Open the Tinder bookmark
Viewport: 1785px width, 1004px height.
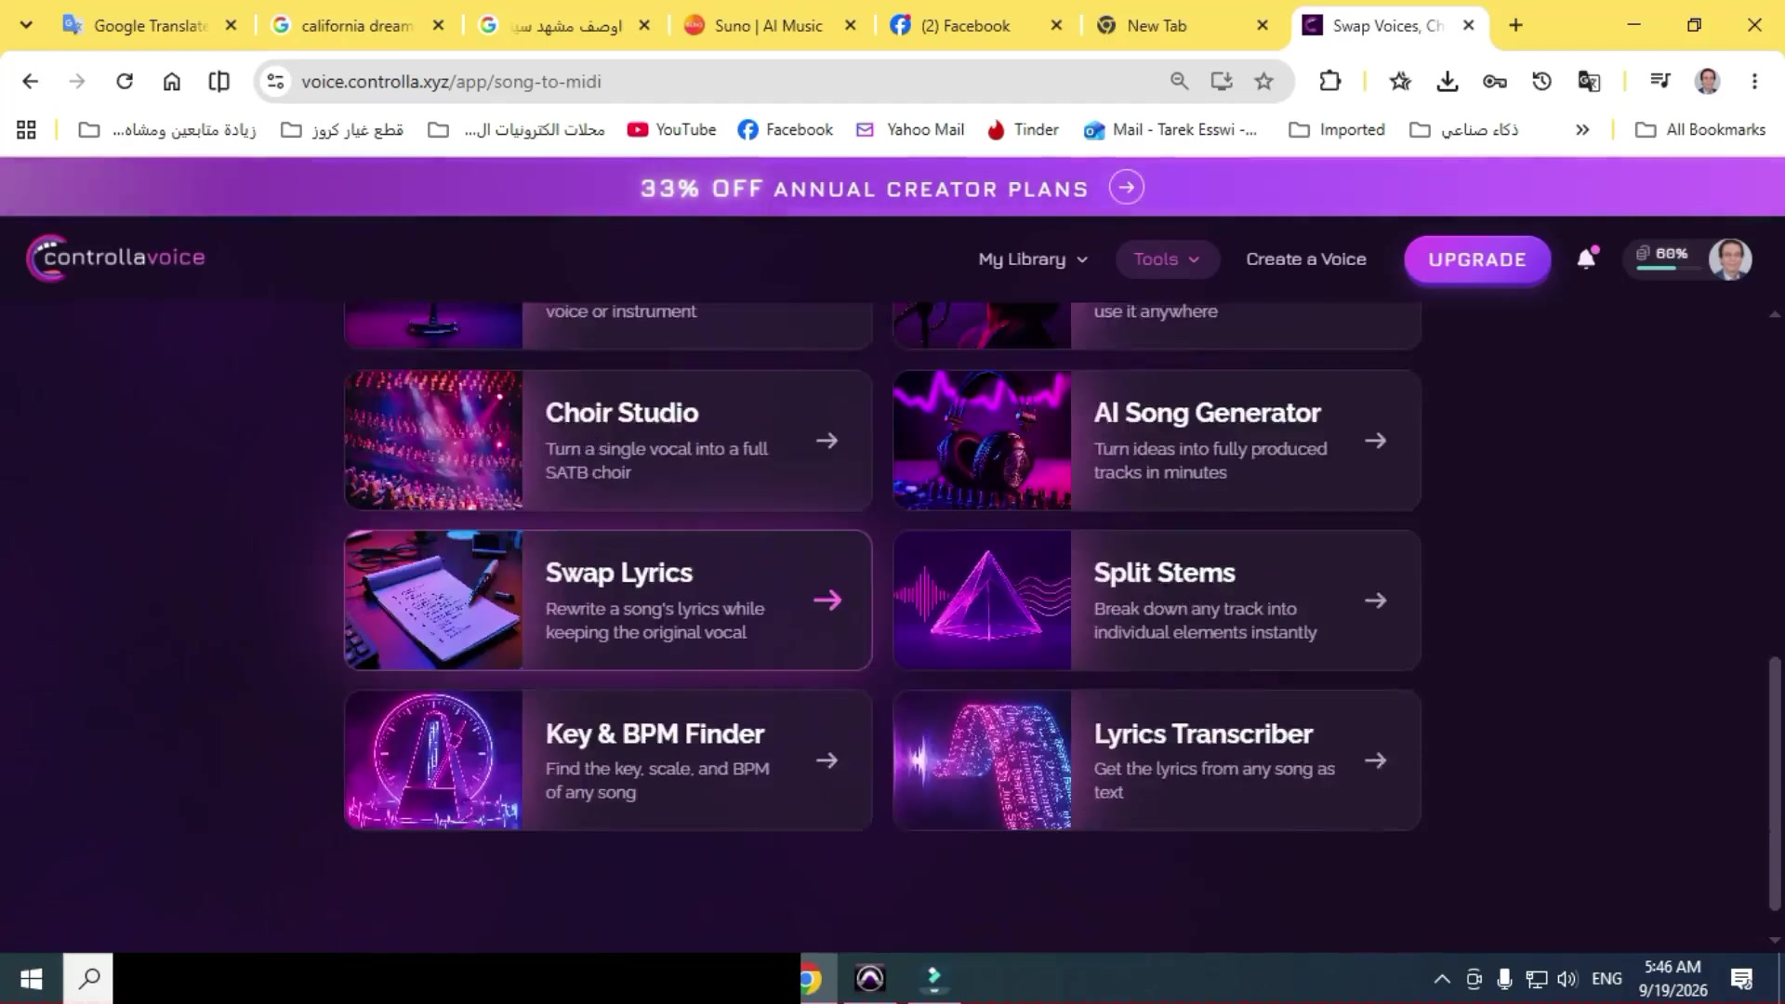click(x=1023, y=130)
